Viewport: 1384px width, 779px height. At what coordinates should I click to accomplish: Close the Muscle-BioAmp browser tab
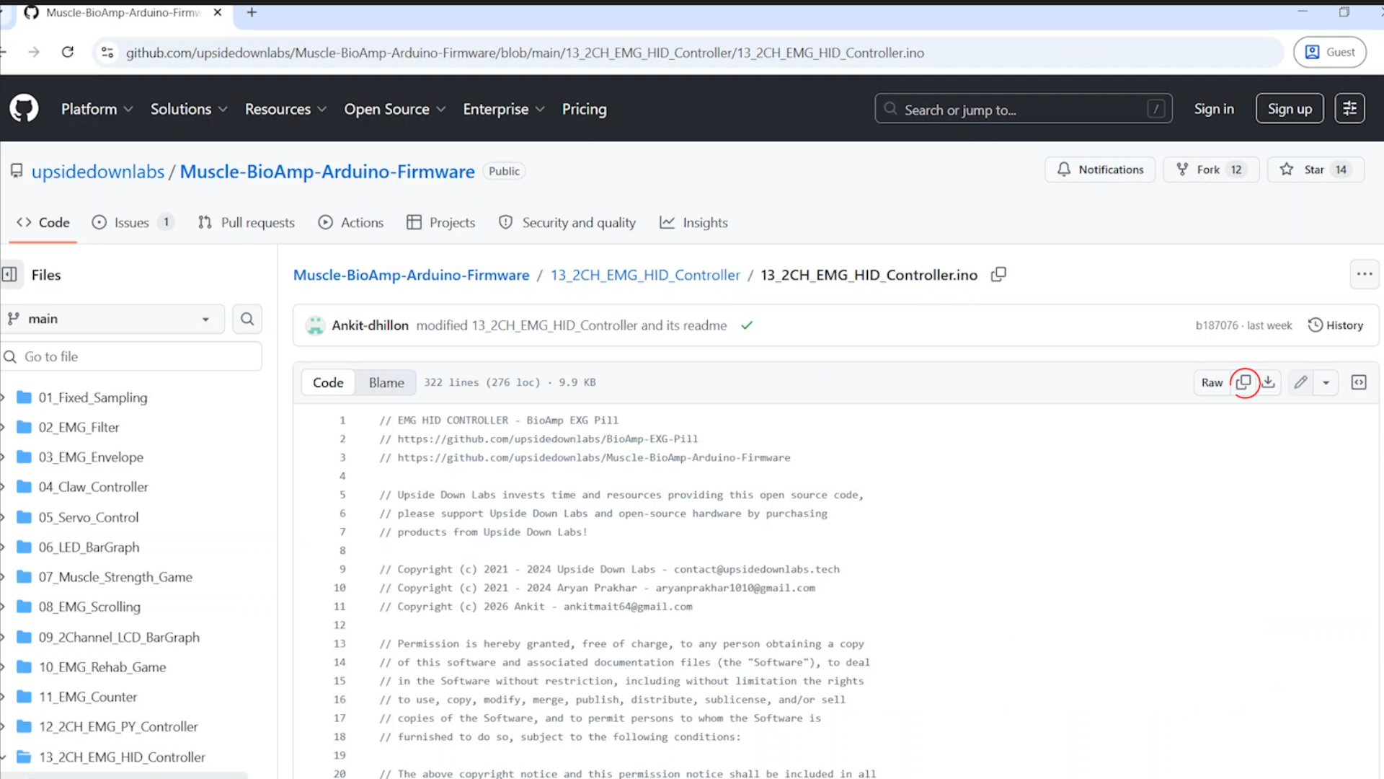[x=218, y=12]
